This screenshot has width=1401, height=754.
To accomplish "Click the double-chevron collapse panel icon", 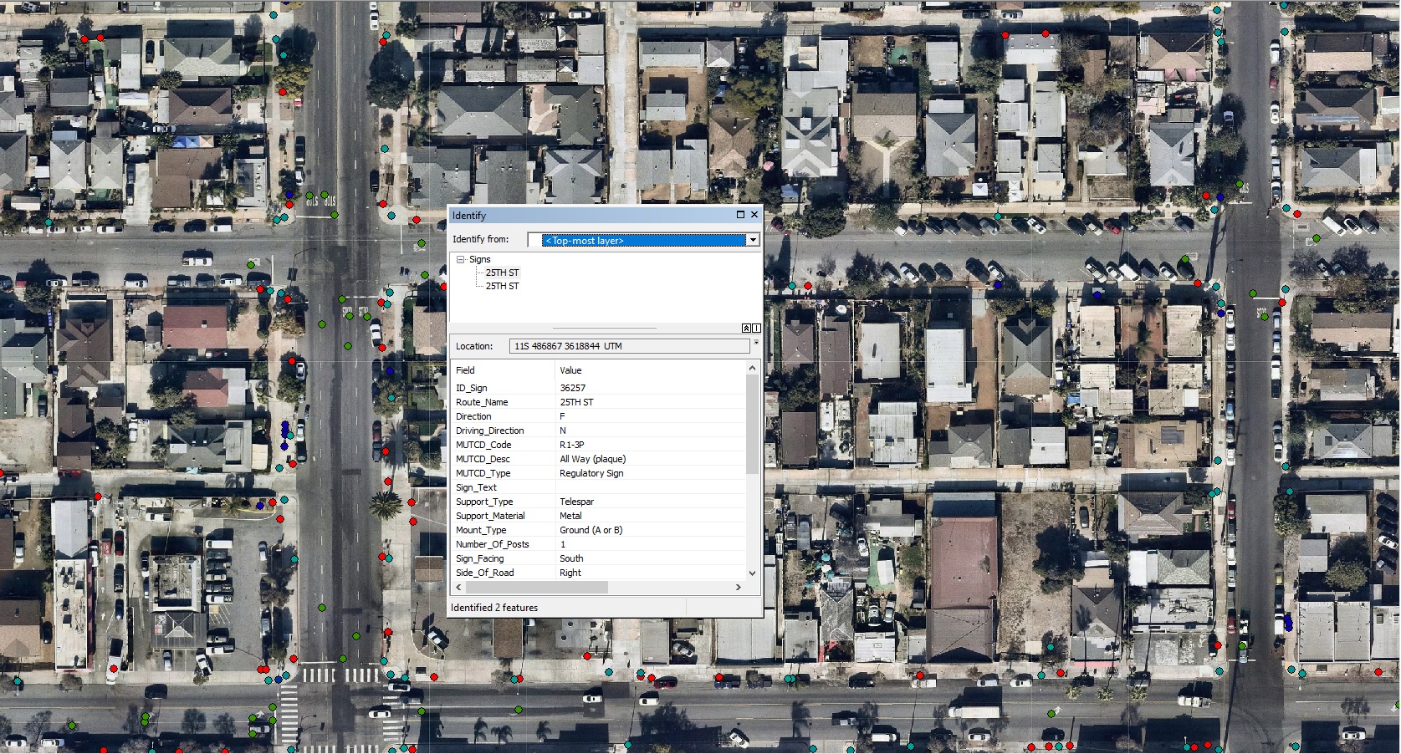I will tap(746, 328).
